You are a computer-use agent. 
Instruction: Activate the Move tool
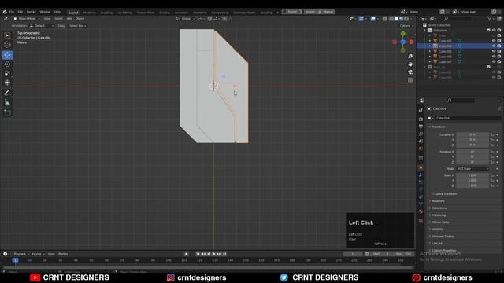click(7, 55)
